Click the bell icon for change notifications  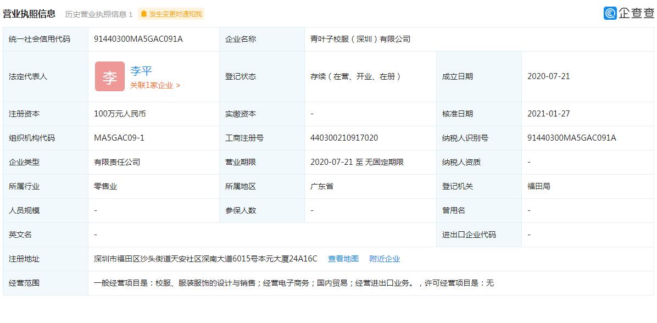click(x=144, y=14)
